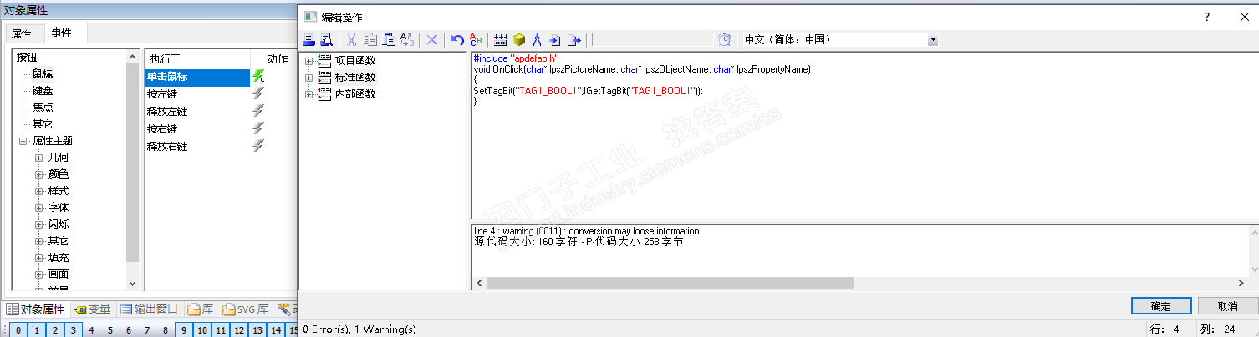Expand the 项目函数 tree node
Image resolution: width=1259 pixels, height=337 pixels.
coord(309,61)
